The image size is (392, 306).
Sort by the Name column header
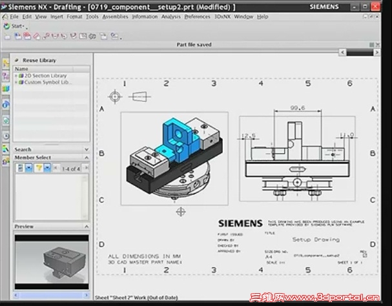coord(44,68)
